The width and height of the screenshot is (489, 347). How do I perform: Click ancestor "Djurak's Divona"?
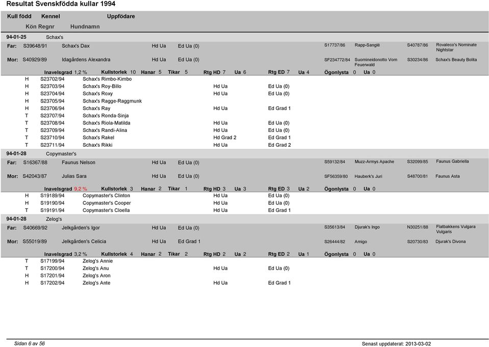point(451,242)
